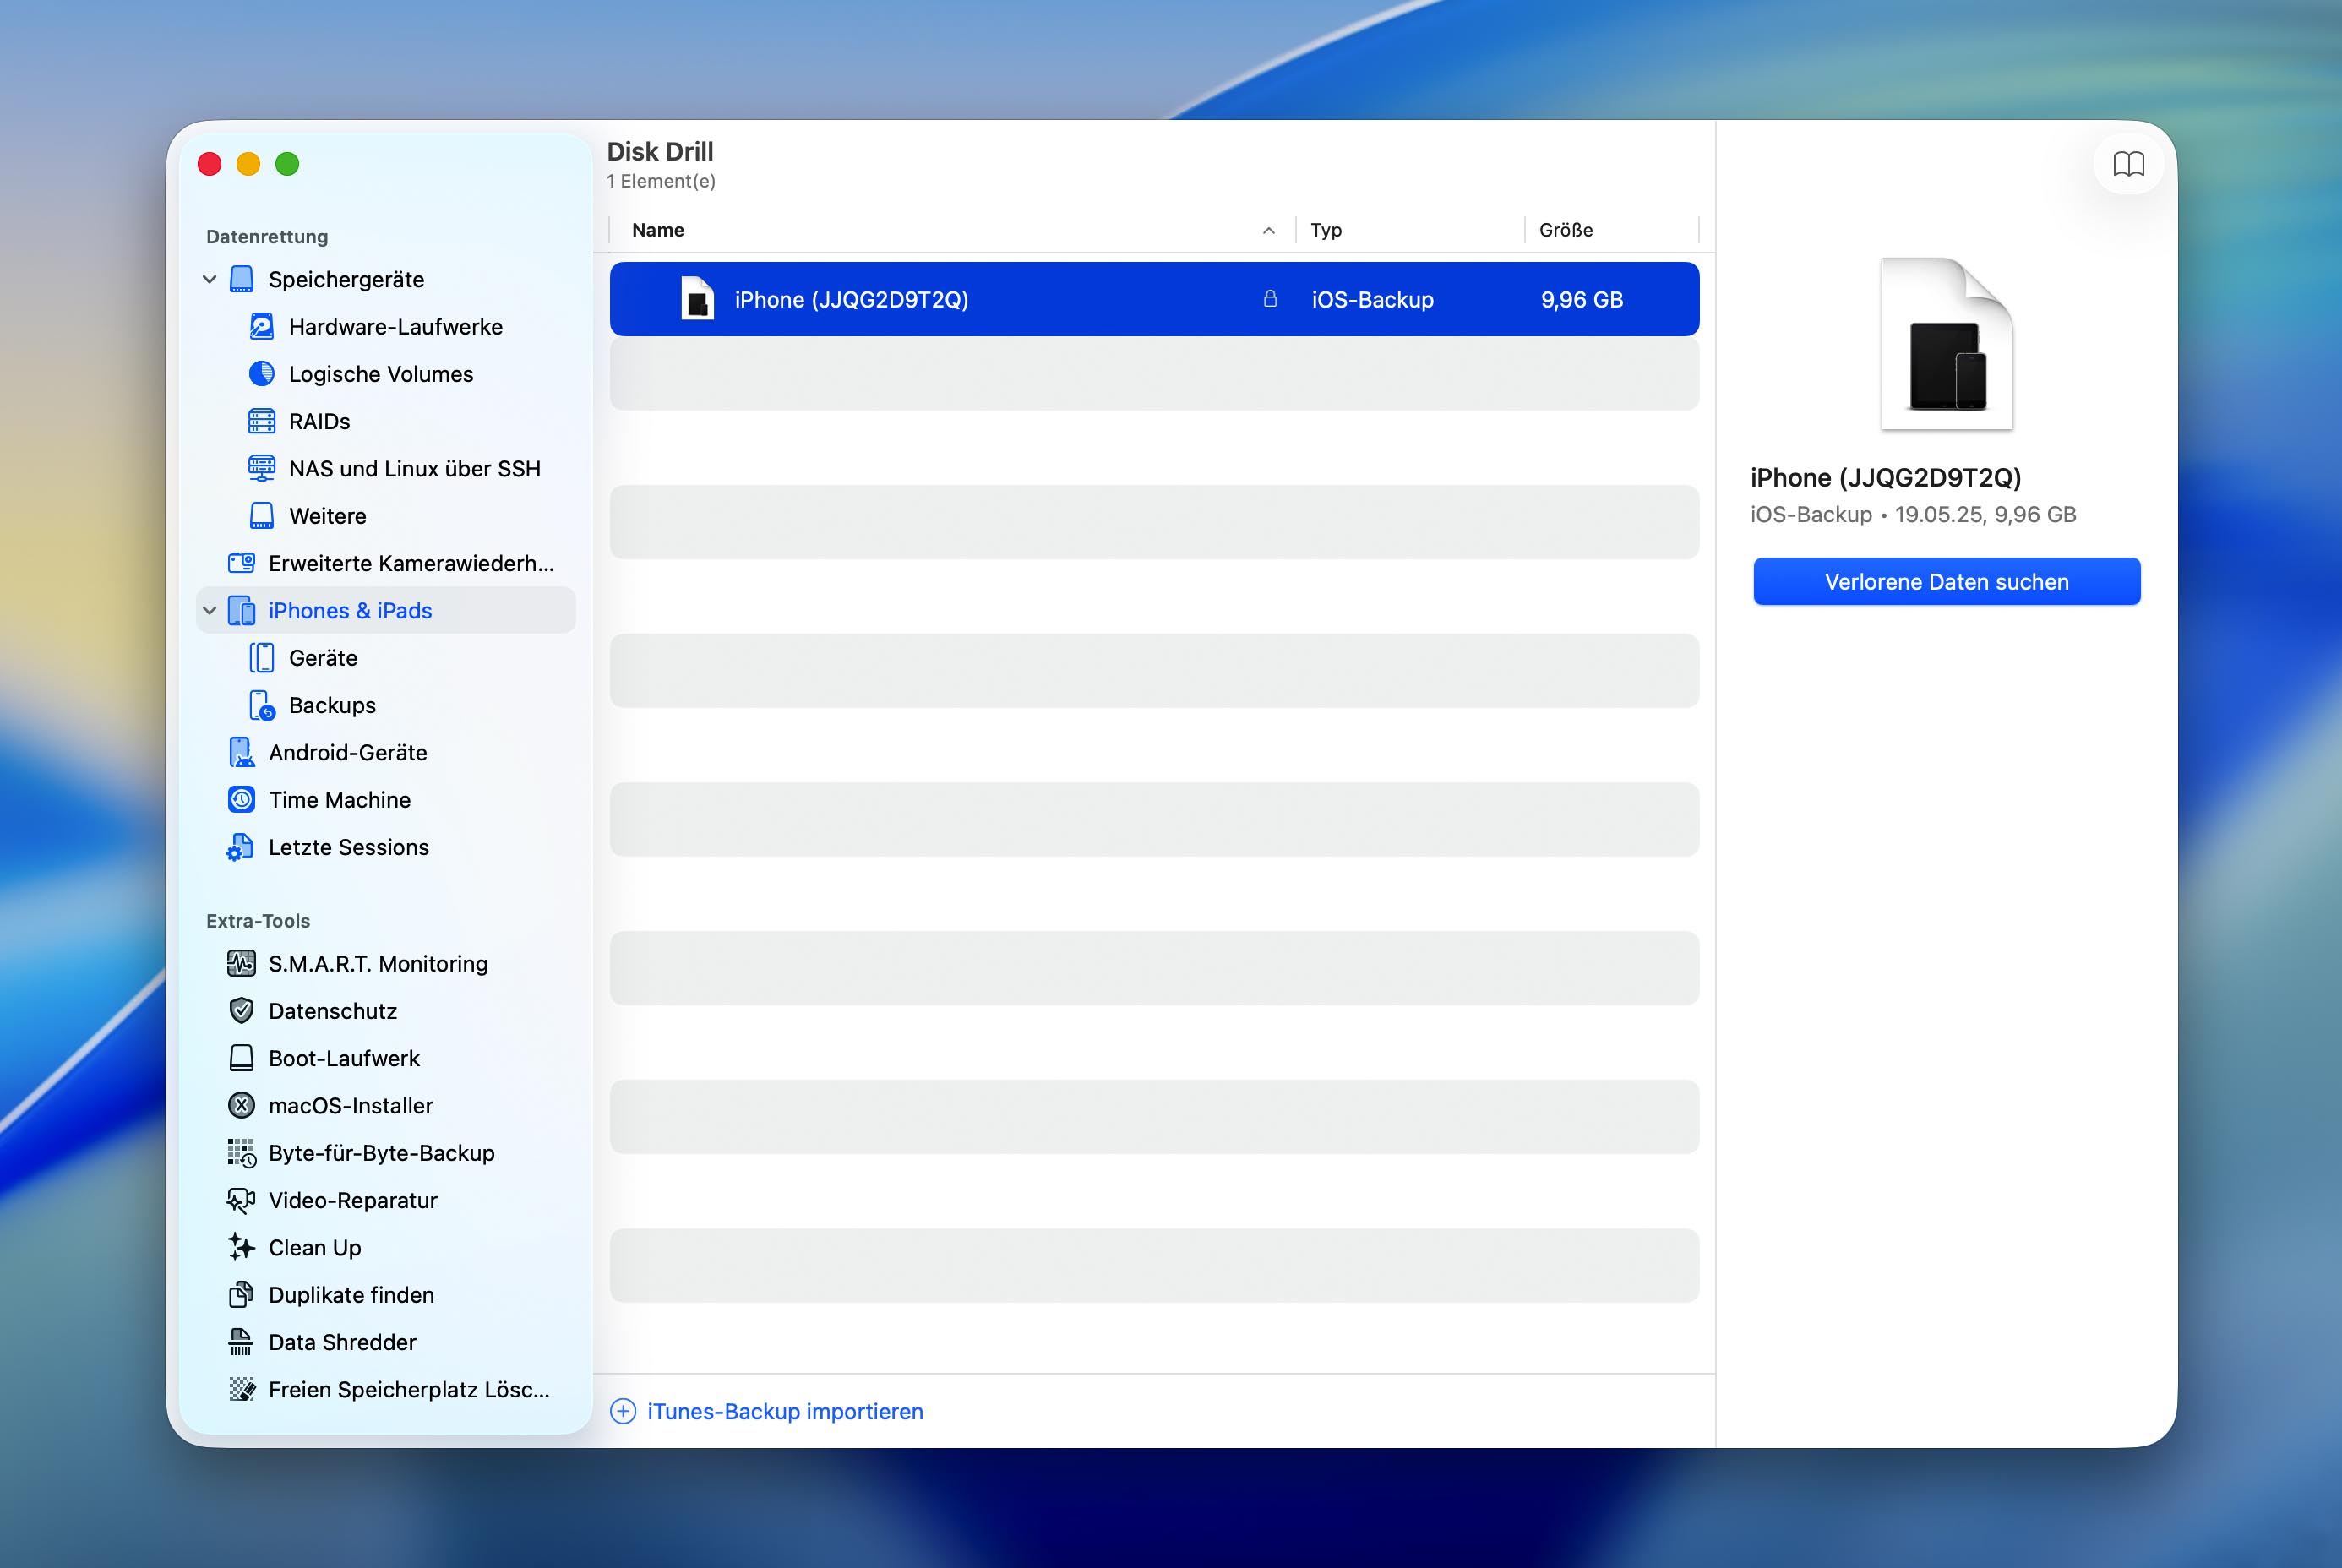Click the Geräte phone icon
2342x1568 pixels.
pos(262,658)
